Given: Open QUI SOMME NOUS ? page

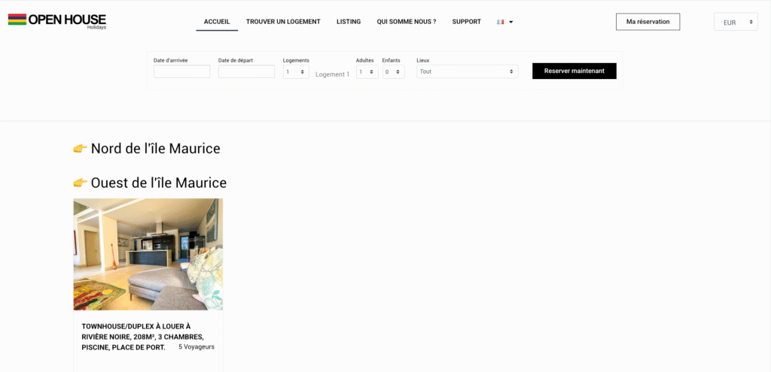Looking at the screenshot, I should [406, 22].
